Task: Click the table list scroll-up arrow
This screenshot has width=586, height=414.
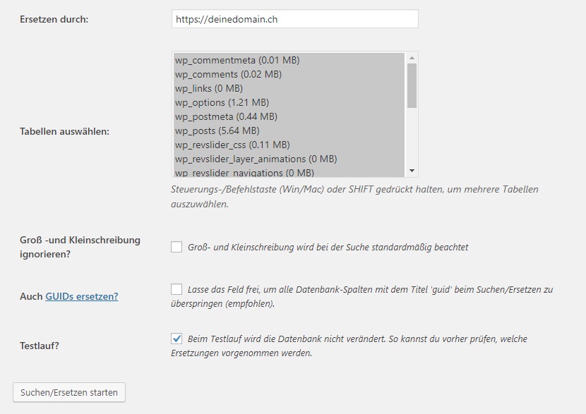Action: tap(412, 57)
